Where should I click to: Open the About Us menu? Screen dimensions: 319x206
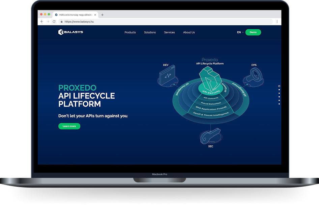click(189, 32)
